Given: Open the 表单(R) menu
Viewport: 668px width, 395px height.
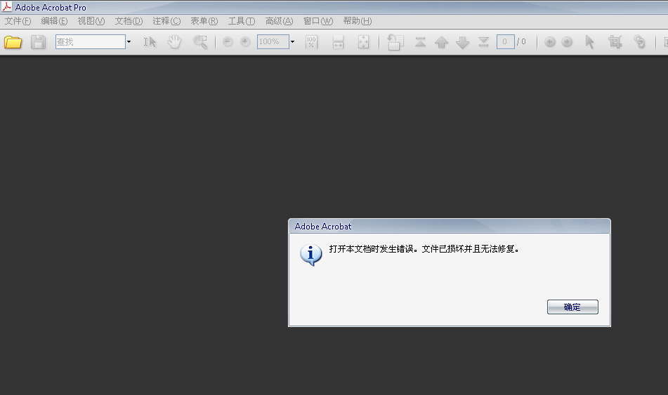Looking at the screenshot, I should coord(204,21).
